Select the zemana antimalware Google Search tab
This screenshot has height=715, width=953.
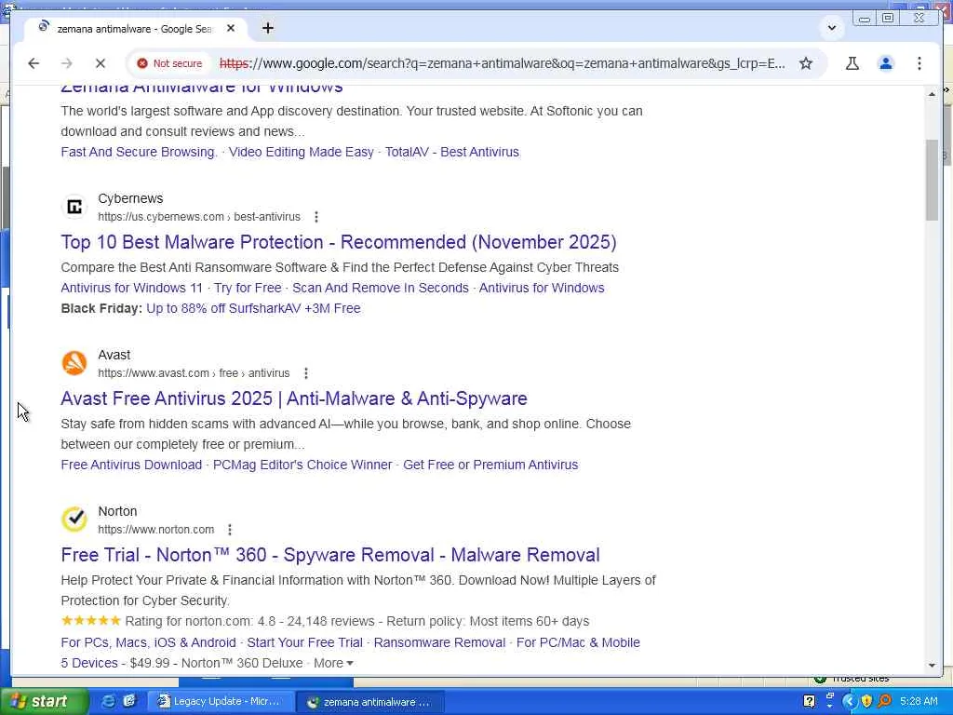[135, 29]
